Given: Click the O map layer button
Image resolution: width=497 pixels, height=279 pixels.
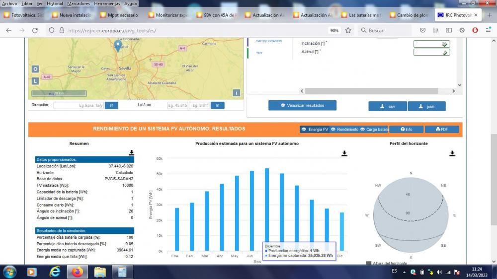Looking at the screenshot, I should [35, 69].
